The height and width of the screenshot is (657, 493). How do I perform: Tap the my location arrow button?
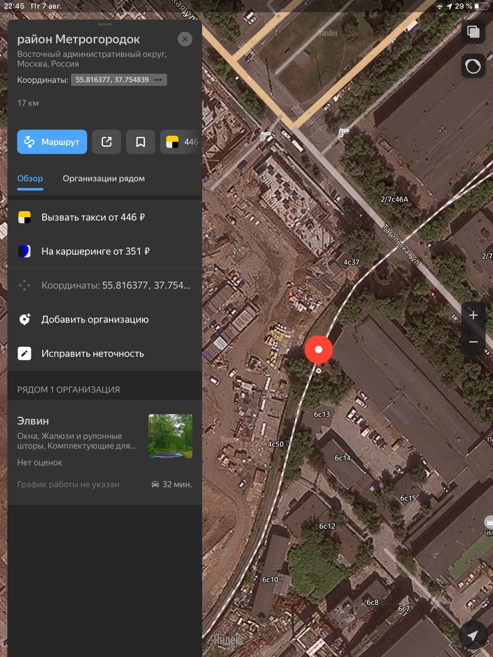tap(472, 636)
